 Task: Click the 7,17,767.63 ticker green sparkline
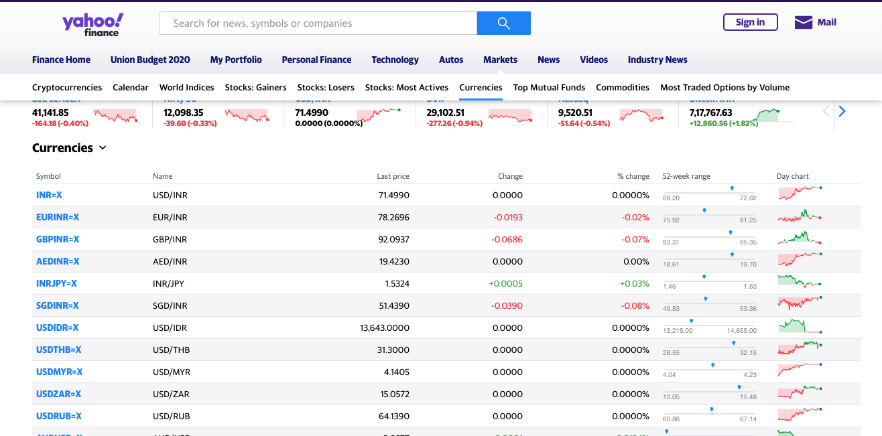point(771,115)
